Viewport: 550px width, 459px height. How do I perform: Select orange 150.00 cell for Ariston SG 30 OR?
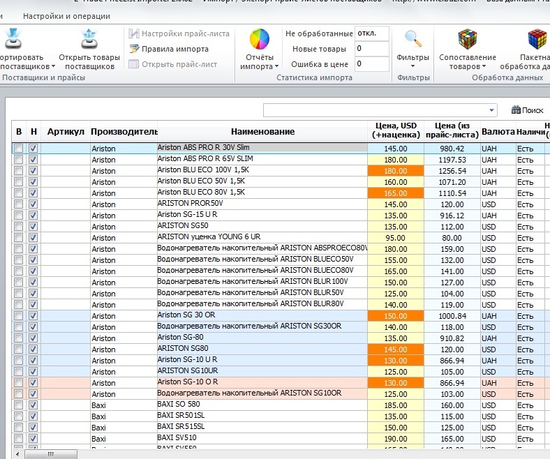(x=396, y=316)
